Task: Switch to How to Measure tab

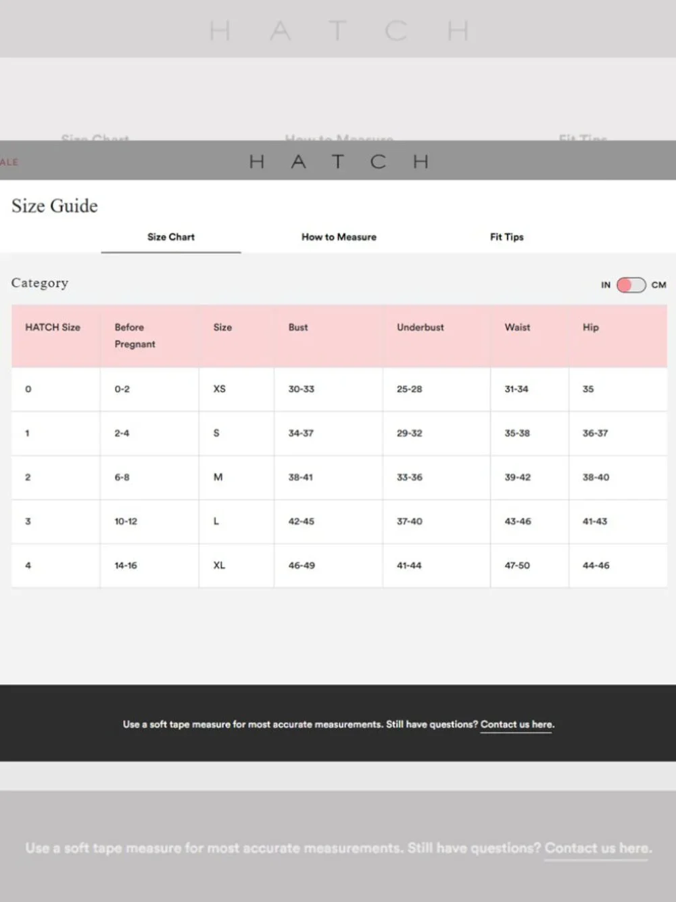Action: coord(339,237)
